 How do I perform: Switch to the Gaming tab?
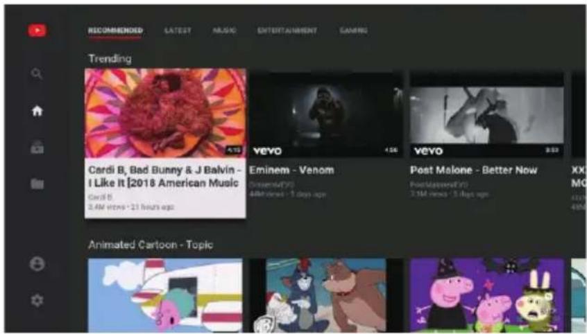click(353, 30)
